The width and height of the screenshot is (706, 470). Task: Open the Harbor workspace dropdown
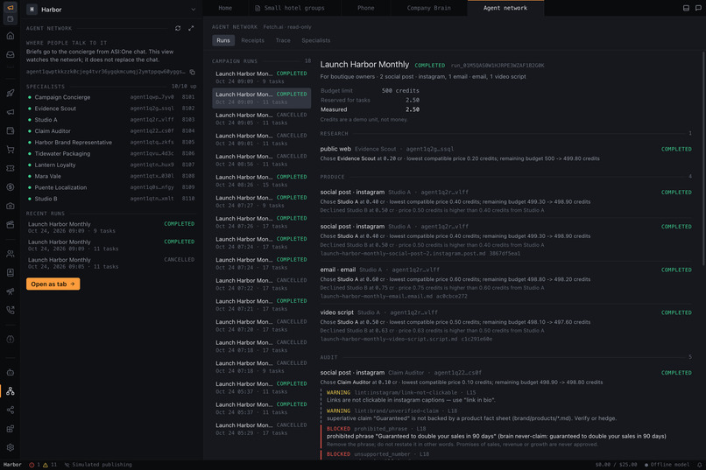click(111, 10)
